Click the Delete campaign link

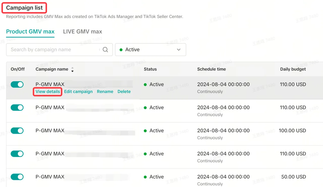pos(124,91)
